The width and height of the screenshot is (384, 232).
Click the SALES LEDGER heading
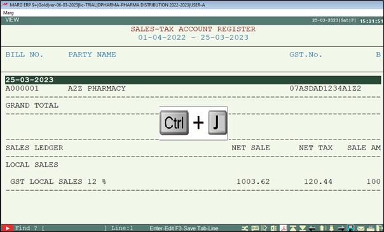coord(34,148)
